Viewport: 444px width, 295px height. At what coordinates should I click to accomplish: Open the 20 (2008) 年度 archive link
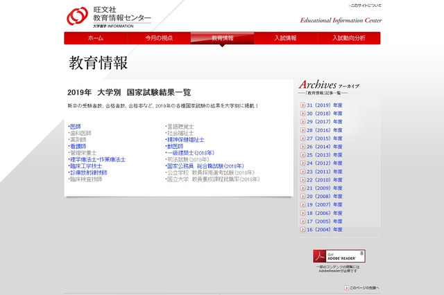(325, 196)
